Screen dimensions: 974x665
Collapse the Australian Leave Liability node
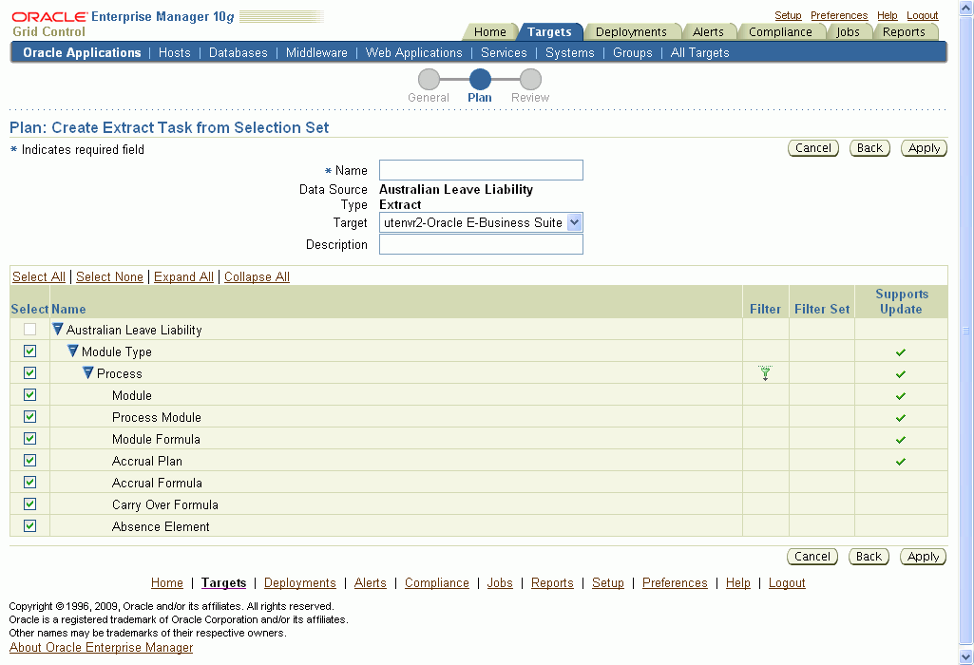(x=58, y=329)
